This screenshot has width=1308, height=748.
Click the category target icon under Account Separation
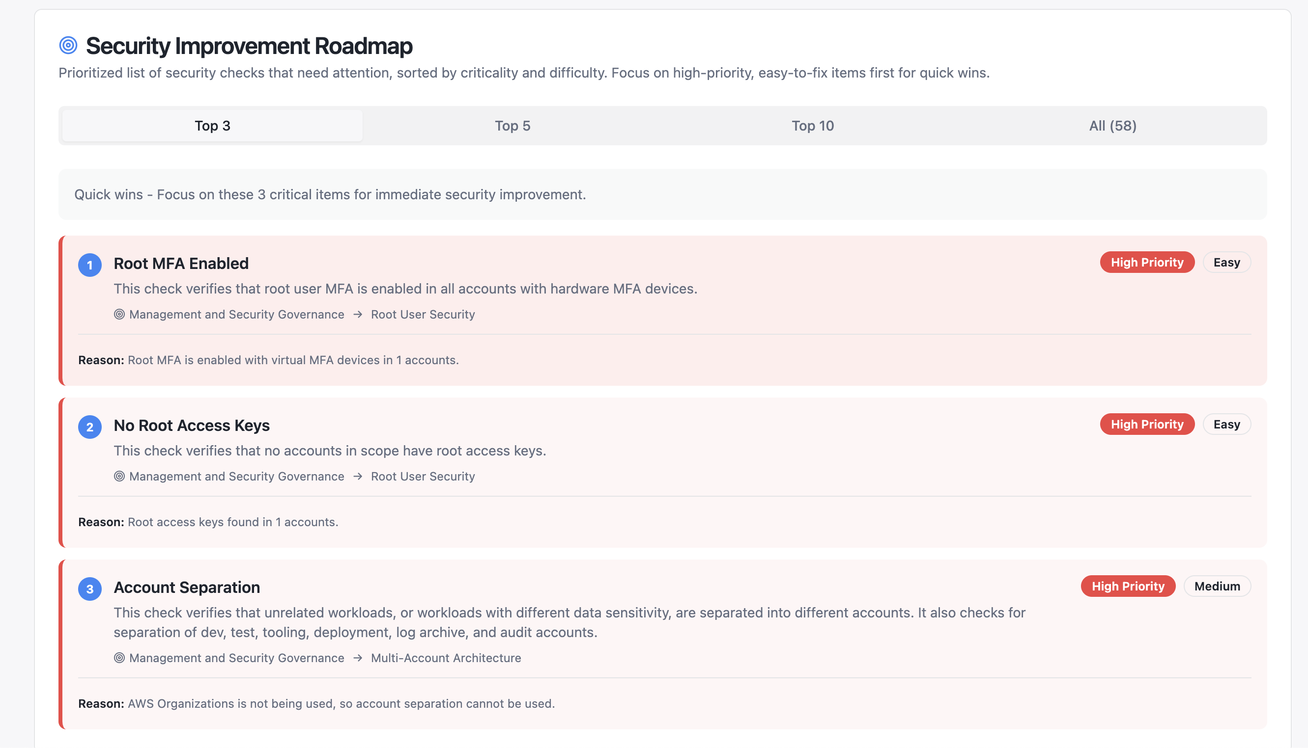coord(119,658)
